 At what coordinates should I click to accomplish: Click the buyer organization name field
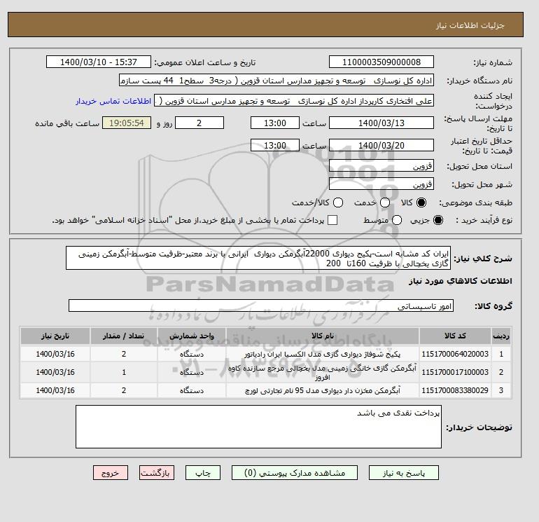pyautogui.click(x=276, y=81)
